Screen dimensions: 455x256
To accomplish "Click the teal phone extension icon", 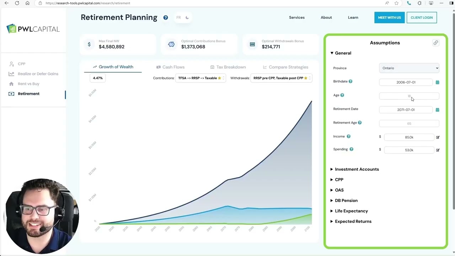I will [409, 3].
